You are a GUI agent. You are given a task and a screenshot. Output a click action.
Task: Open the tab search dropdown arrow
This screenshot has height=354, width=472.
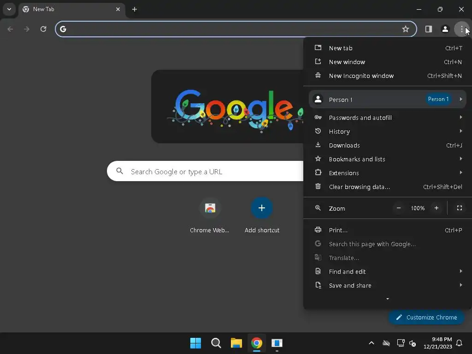9,9
